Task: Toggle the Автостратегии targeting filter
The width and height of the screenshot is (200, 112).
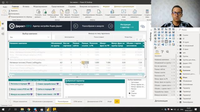Action: pos(69,37)
